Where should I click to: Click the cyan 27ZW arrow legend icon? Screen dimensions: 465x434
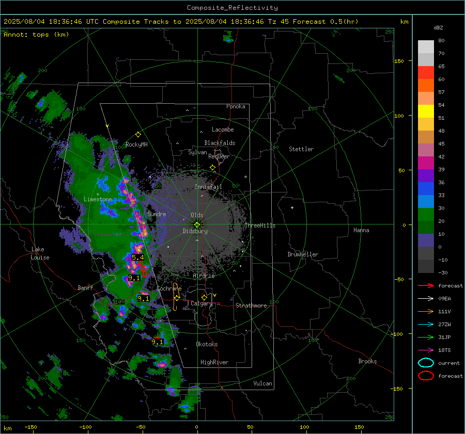426,325
